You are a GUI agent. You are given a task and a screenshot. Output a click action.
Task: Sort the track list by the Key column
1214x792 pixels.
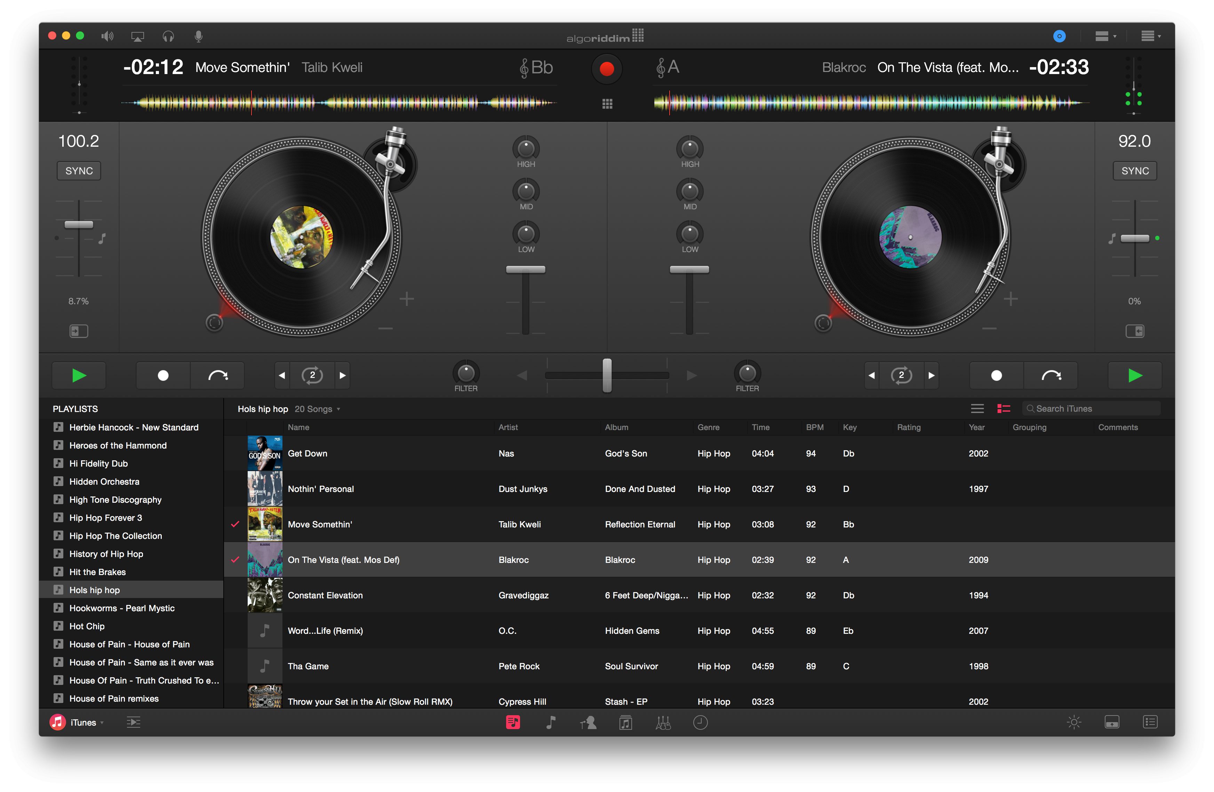(850, 427)
